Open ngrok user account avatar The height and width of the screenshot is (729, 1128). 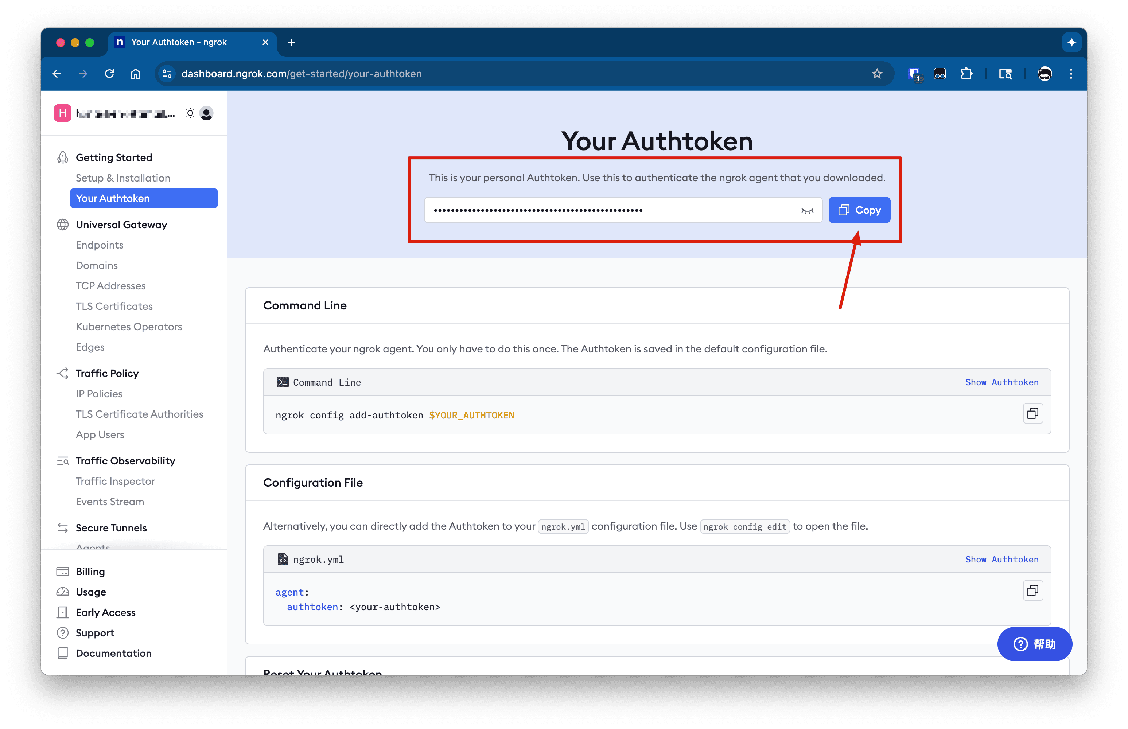click(x=206, y=114)
